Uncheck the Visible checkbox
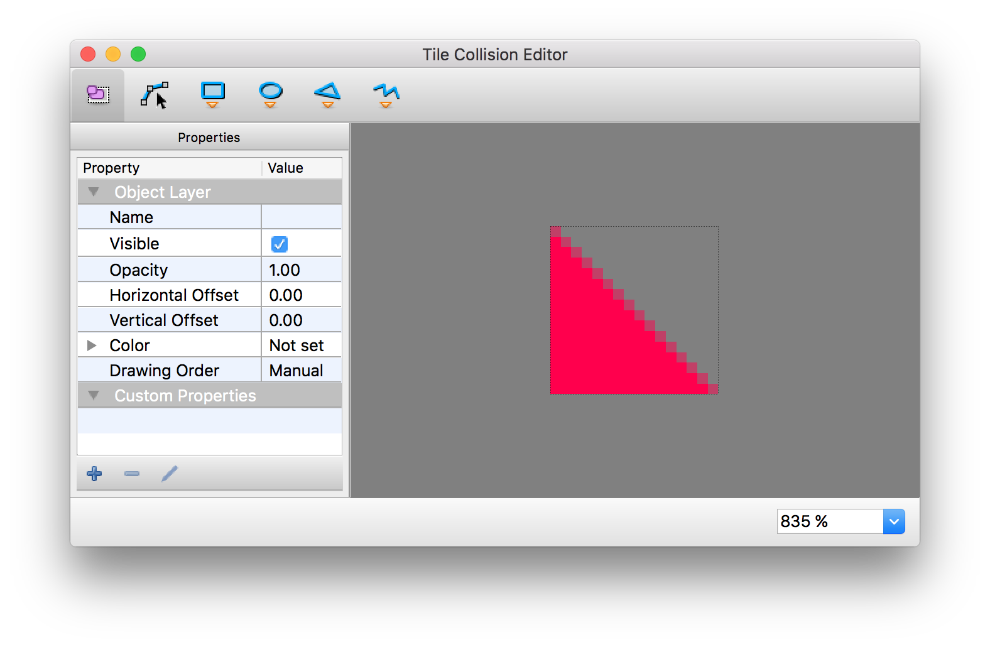 point(280,244)
